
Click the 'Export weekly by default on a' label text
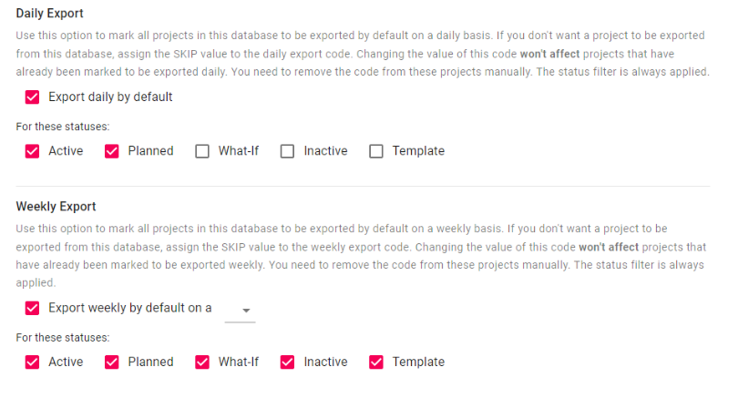click(x=129, y=308)
